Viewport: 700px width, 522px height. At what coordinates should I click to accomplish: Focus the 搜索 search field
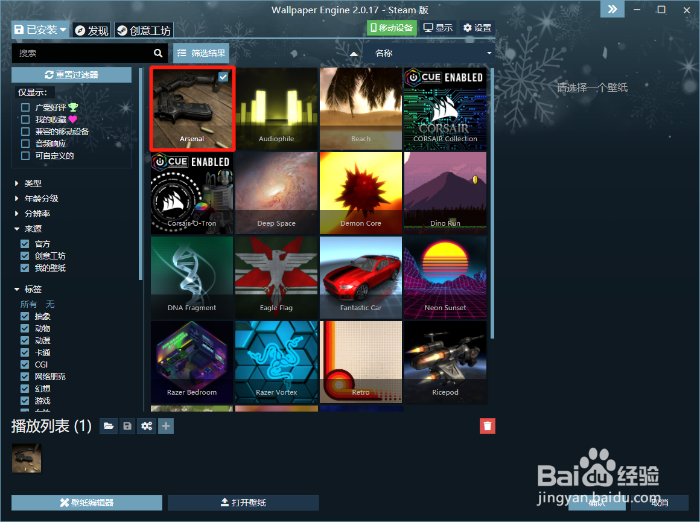pos(83,53)
